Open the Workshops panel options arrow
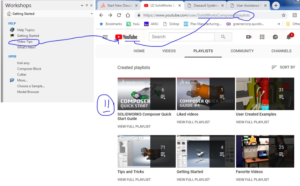Viewport: 300px width, 186px height. point(82,6)
